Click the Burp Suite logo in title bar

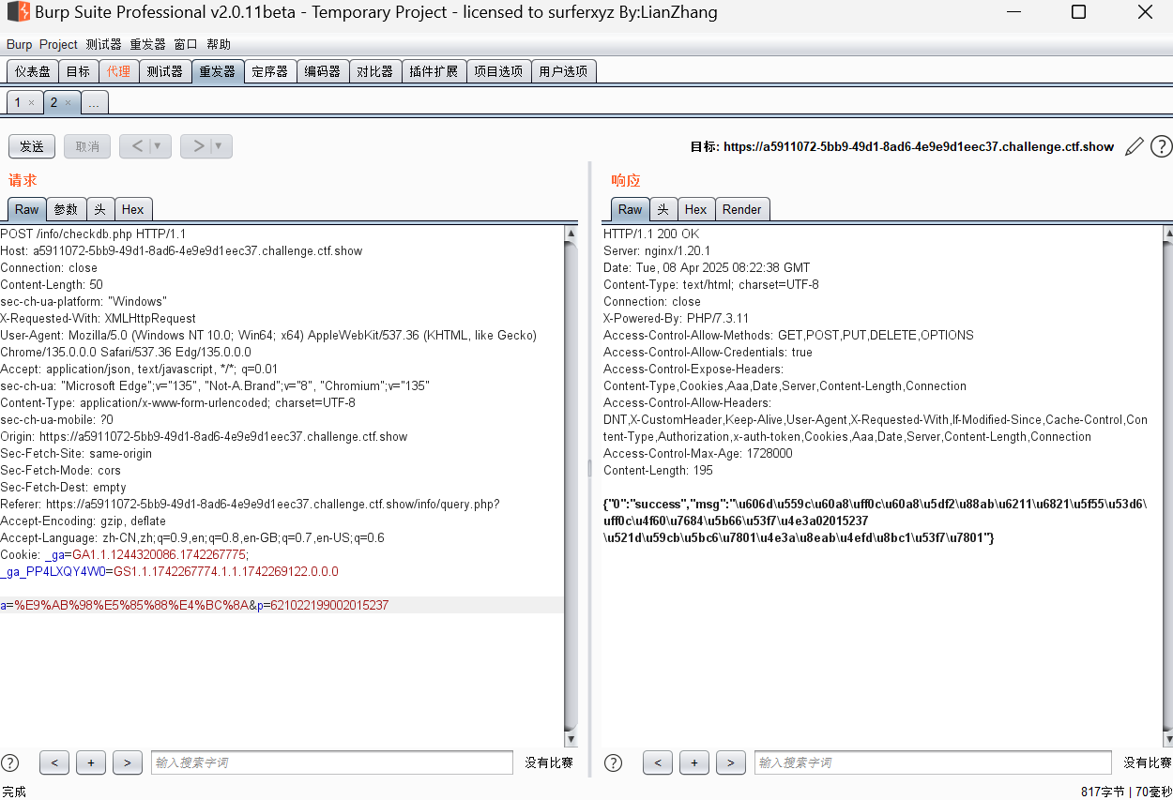pyautogui.click(x=17, y=12)
